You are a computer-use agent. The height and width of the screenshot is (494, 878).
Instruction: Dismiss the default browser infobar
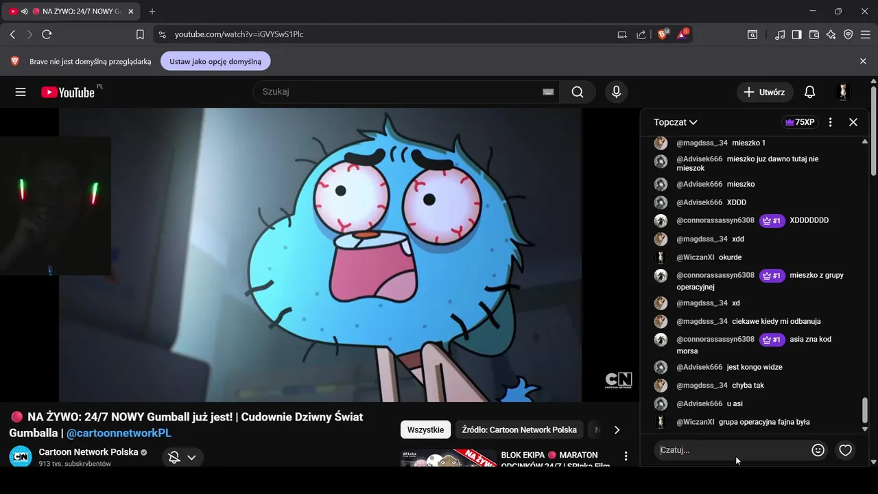click(863, 61)
